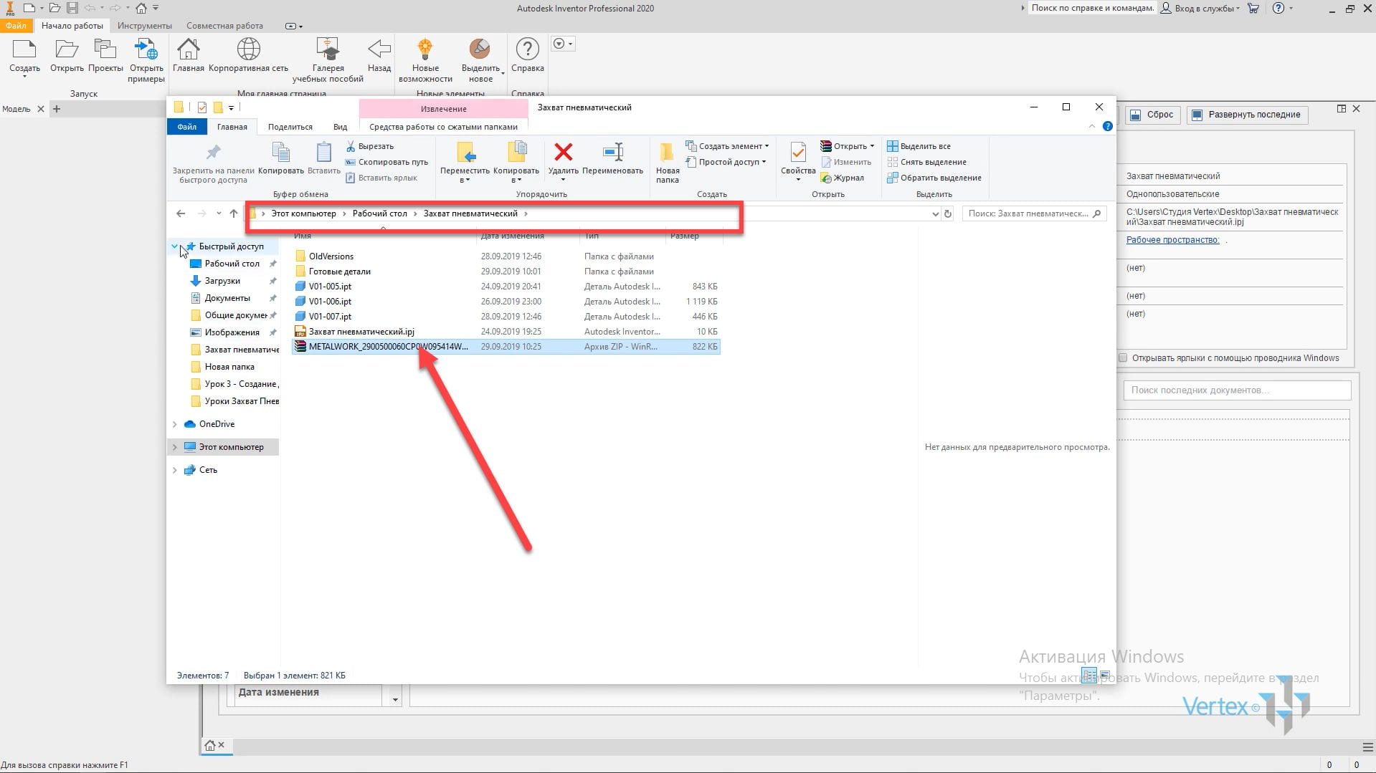1376x773 pixels.
Task: Click Вставить ярлык
Action: coord(381,178)
